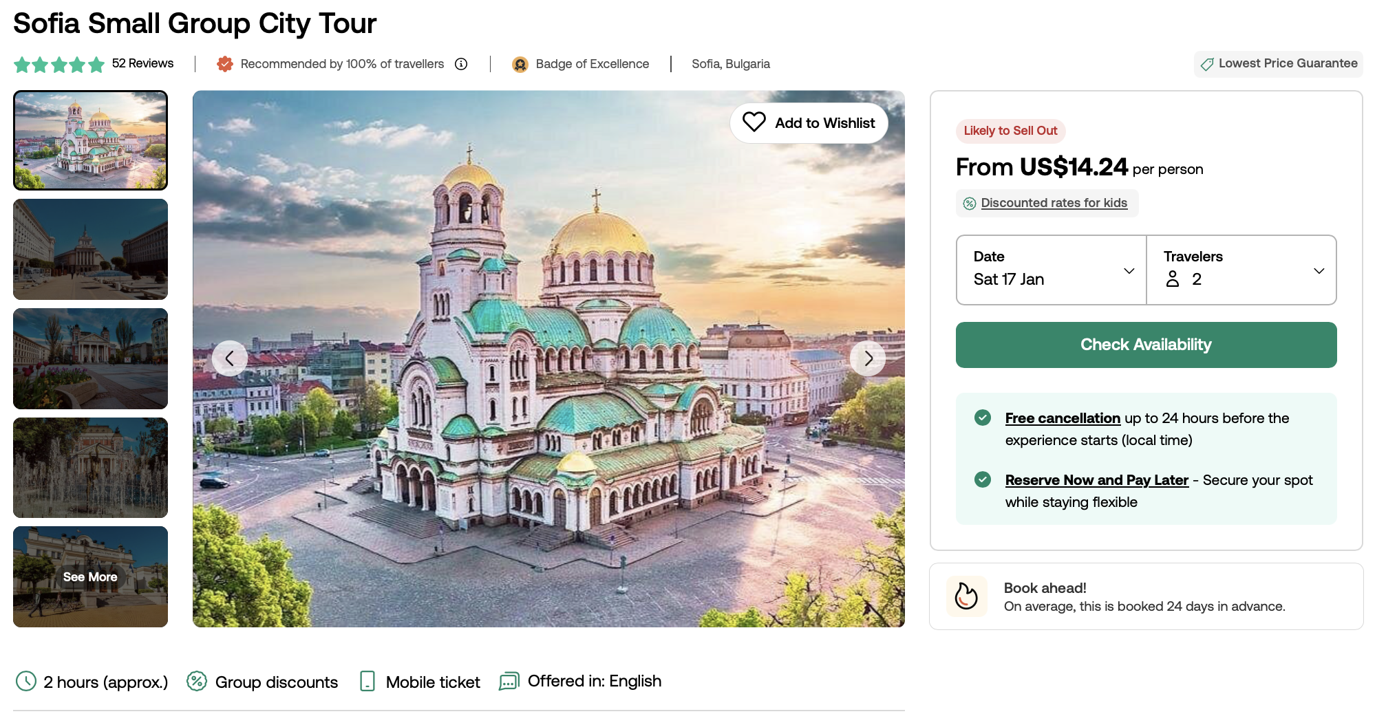Click Discounted rates for kids link
1397x725 pixels.
(x=1054, y=203)
